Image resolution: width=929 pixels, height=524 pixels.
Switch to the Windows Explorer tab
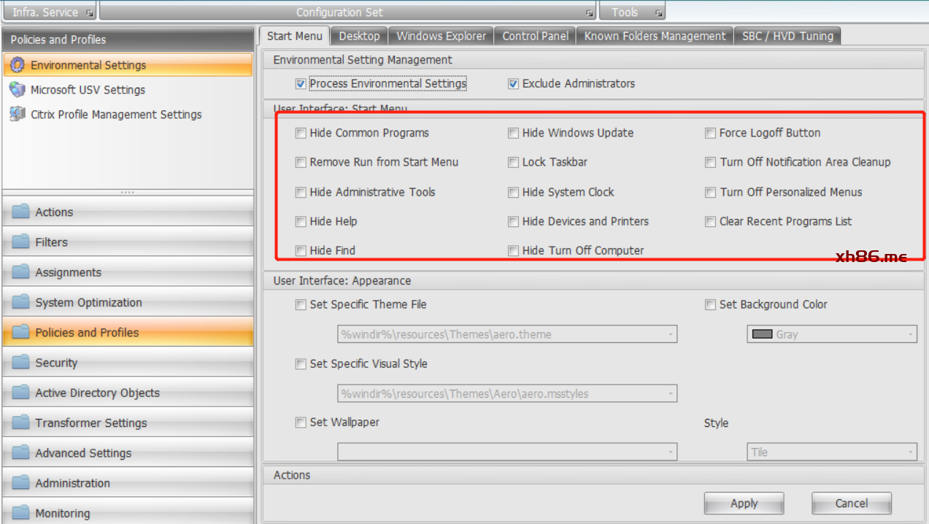[x=441, y=36]
